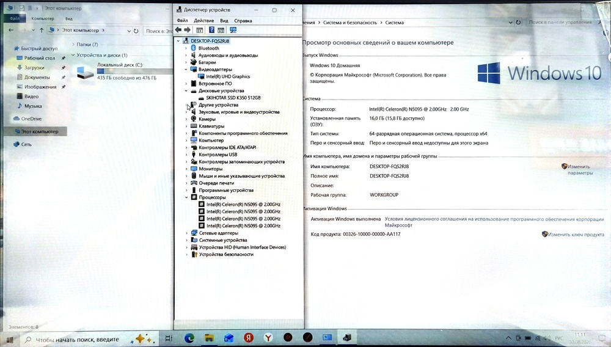Click Refresh icon in Control Panel address bar
This screenshot has width=611, height=347.
tap(518, 23)
